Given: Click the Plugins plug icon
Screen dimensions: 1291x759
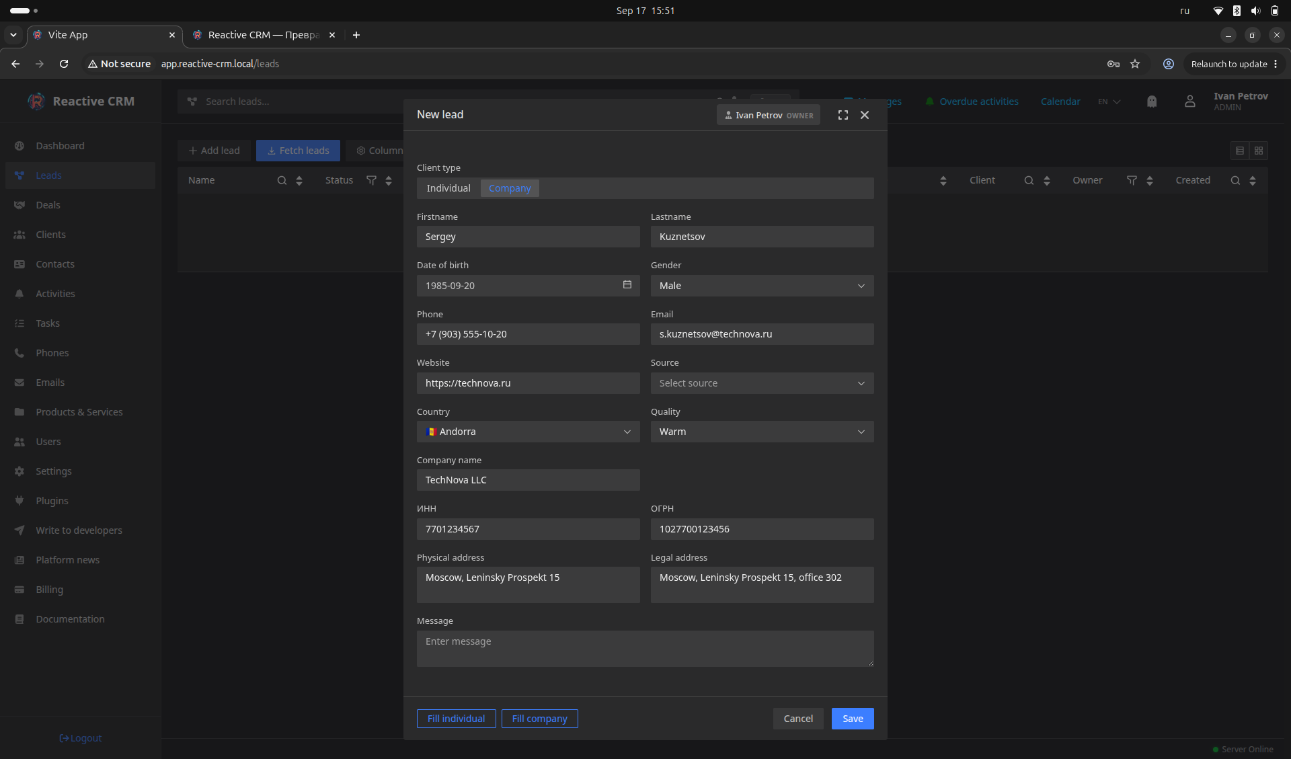Looking at the screenshot, I should (x=19, y=501).
